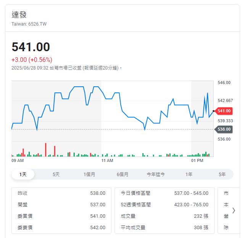Click the range value 537.00 - 545.00

pyautogui.click(x=191, y=193)
